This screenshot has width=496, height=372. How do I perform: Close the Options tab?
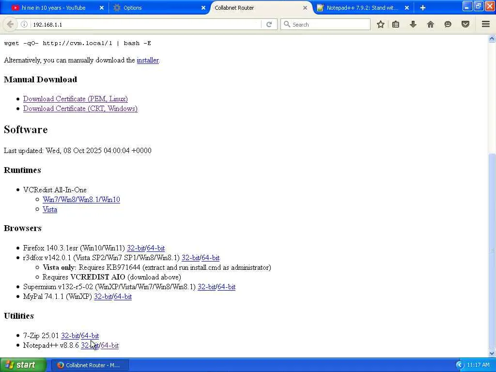(203, 8)
